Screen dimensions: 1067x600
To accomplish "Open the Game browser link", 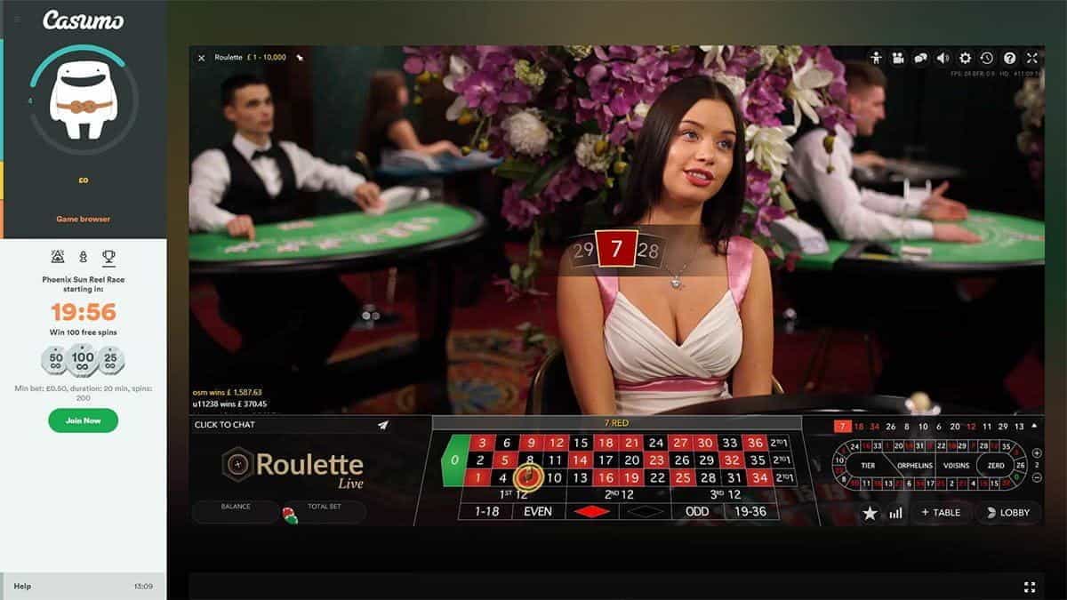I will (x=83, y=219).
